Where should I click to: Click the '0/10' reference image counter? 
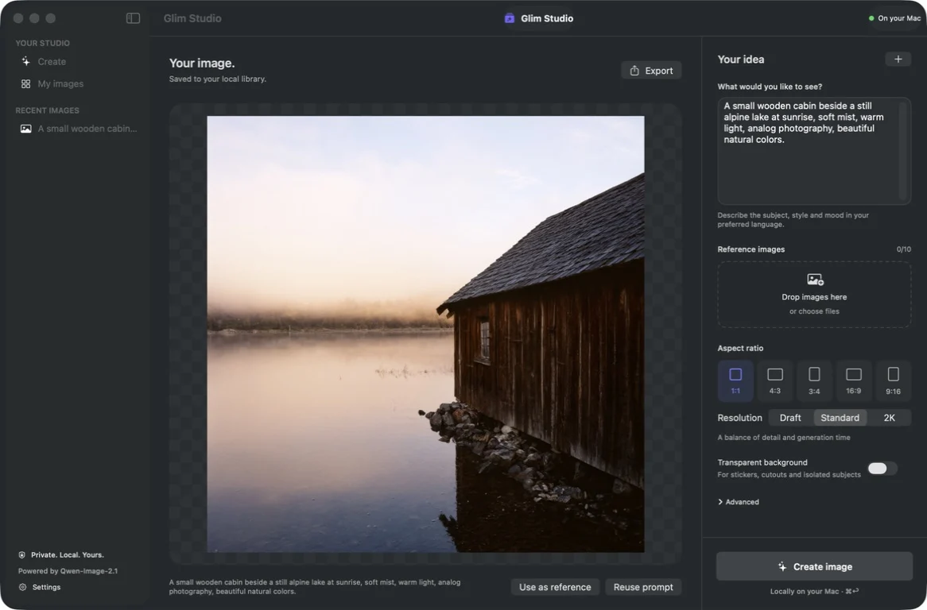(x=903, y=249)
